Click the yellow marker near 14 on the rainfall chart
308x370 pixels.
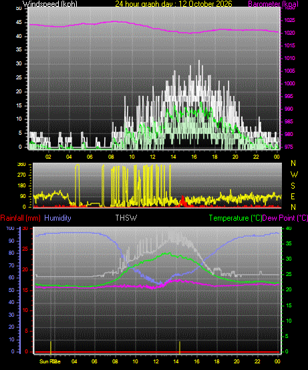click(x=180, y=347)
